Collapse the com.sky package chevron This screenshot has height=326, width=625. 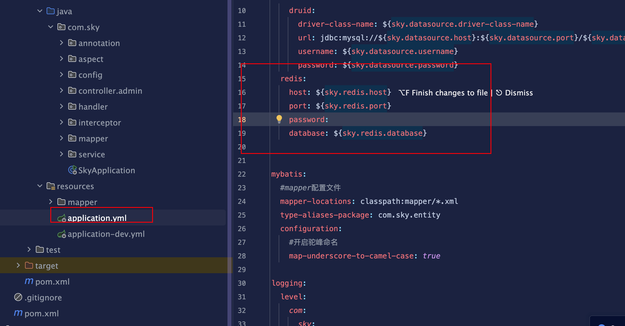tap(51, 27)
